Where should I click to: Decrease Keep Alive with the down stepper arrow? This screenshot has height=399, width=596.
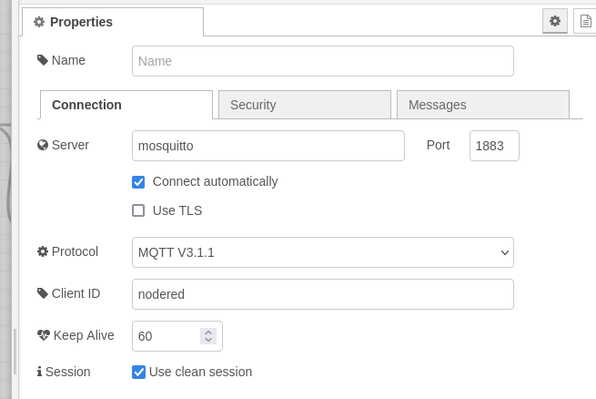[x=208, y=340]
